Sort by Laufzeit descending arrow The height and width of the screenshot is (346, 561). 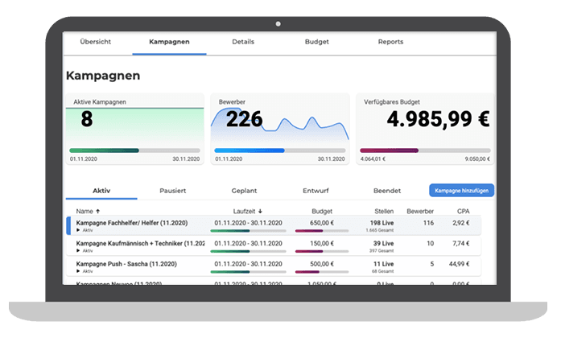coord(260,212)
